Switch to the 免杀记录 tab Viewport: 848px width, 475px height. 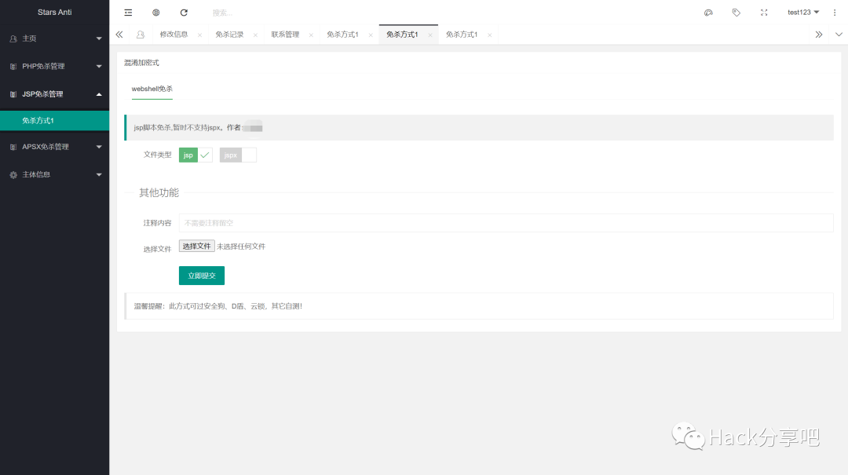tap(232, 34)
